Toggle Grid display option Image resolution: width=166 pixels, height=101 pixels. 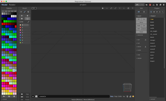[27, 97]
